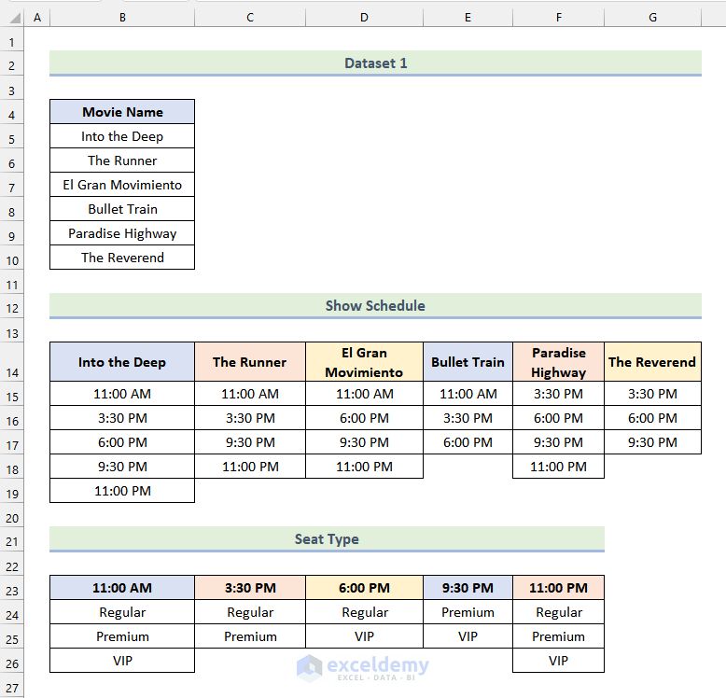Select row 2 header
This screenshot has width=726, height=698.
(11, 65)
